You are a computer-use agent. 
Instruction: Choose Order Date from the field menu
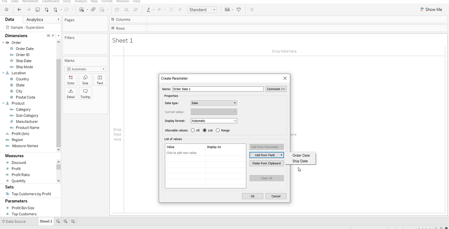coord(301,155)
